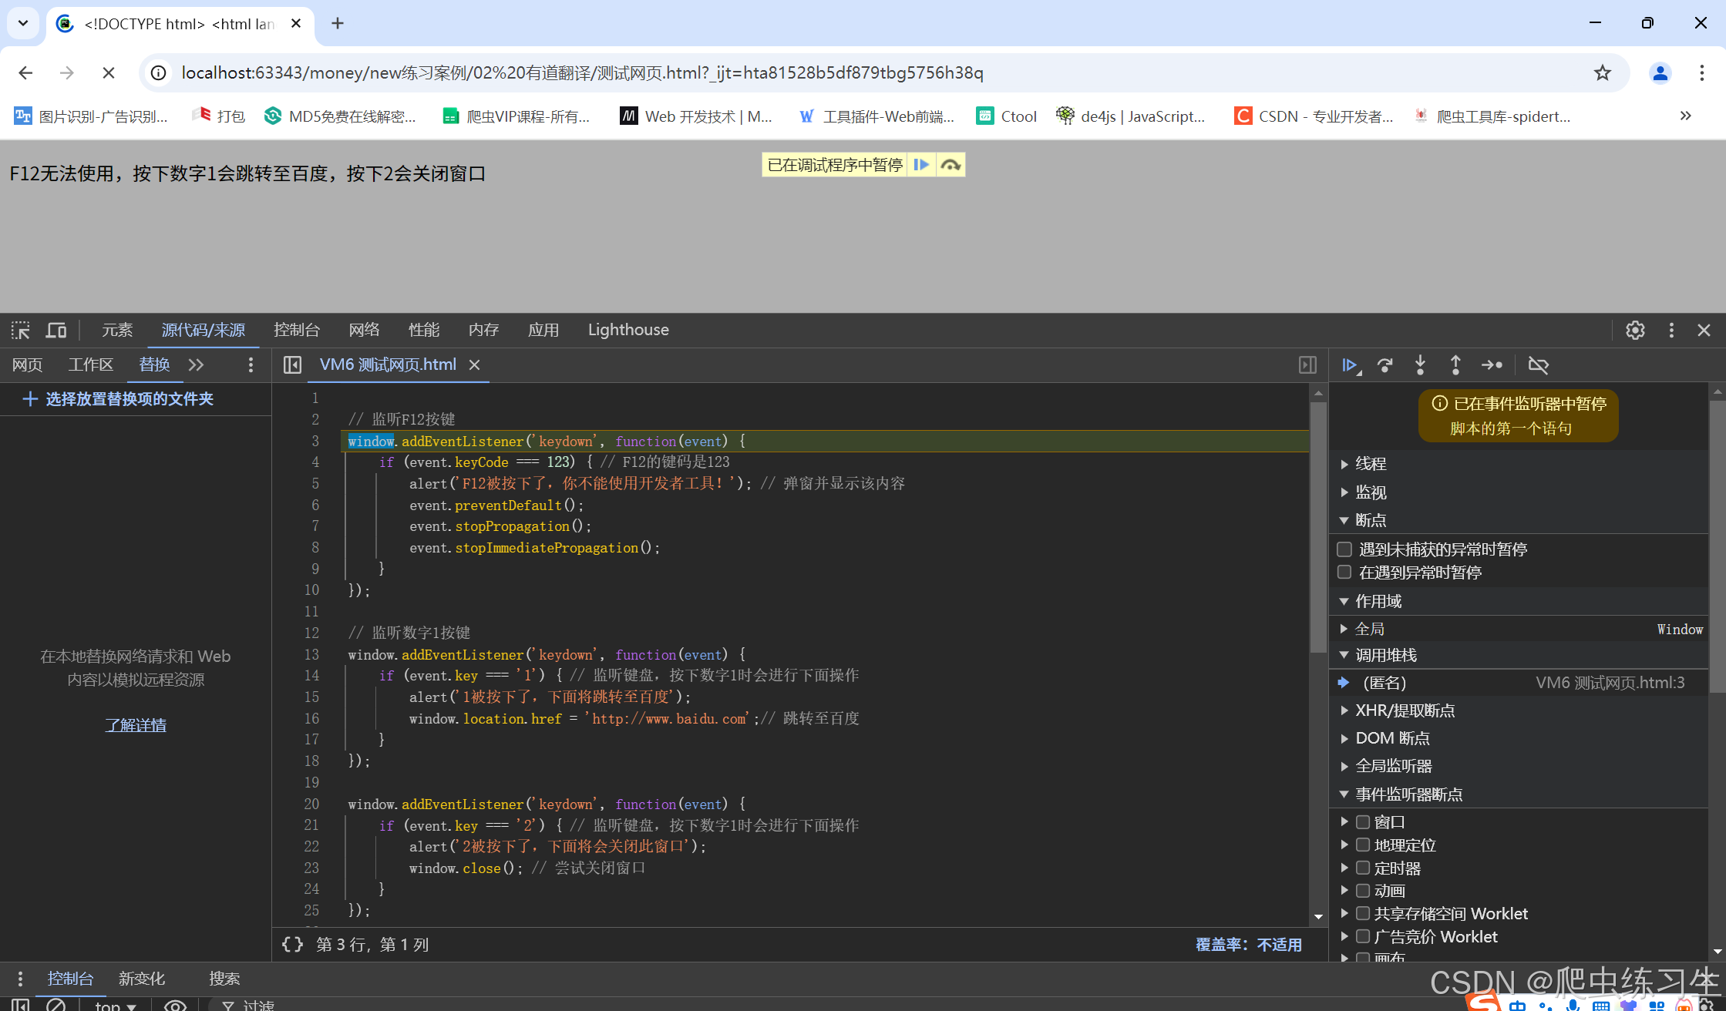Check the 定时器 event listener checkbox
The height and width of the screenshot is (1011, 1726).
(1363, 868)
